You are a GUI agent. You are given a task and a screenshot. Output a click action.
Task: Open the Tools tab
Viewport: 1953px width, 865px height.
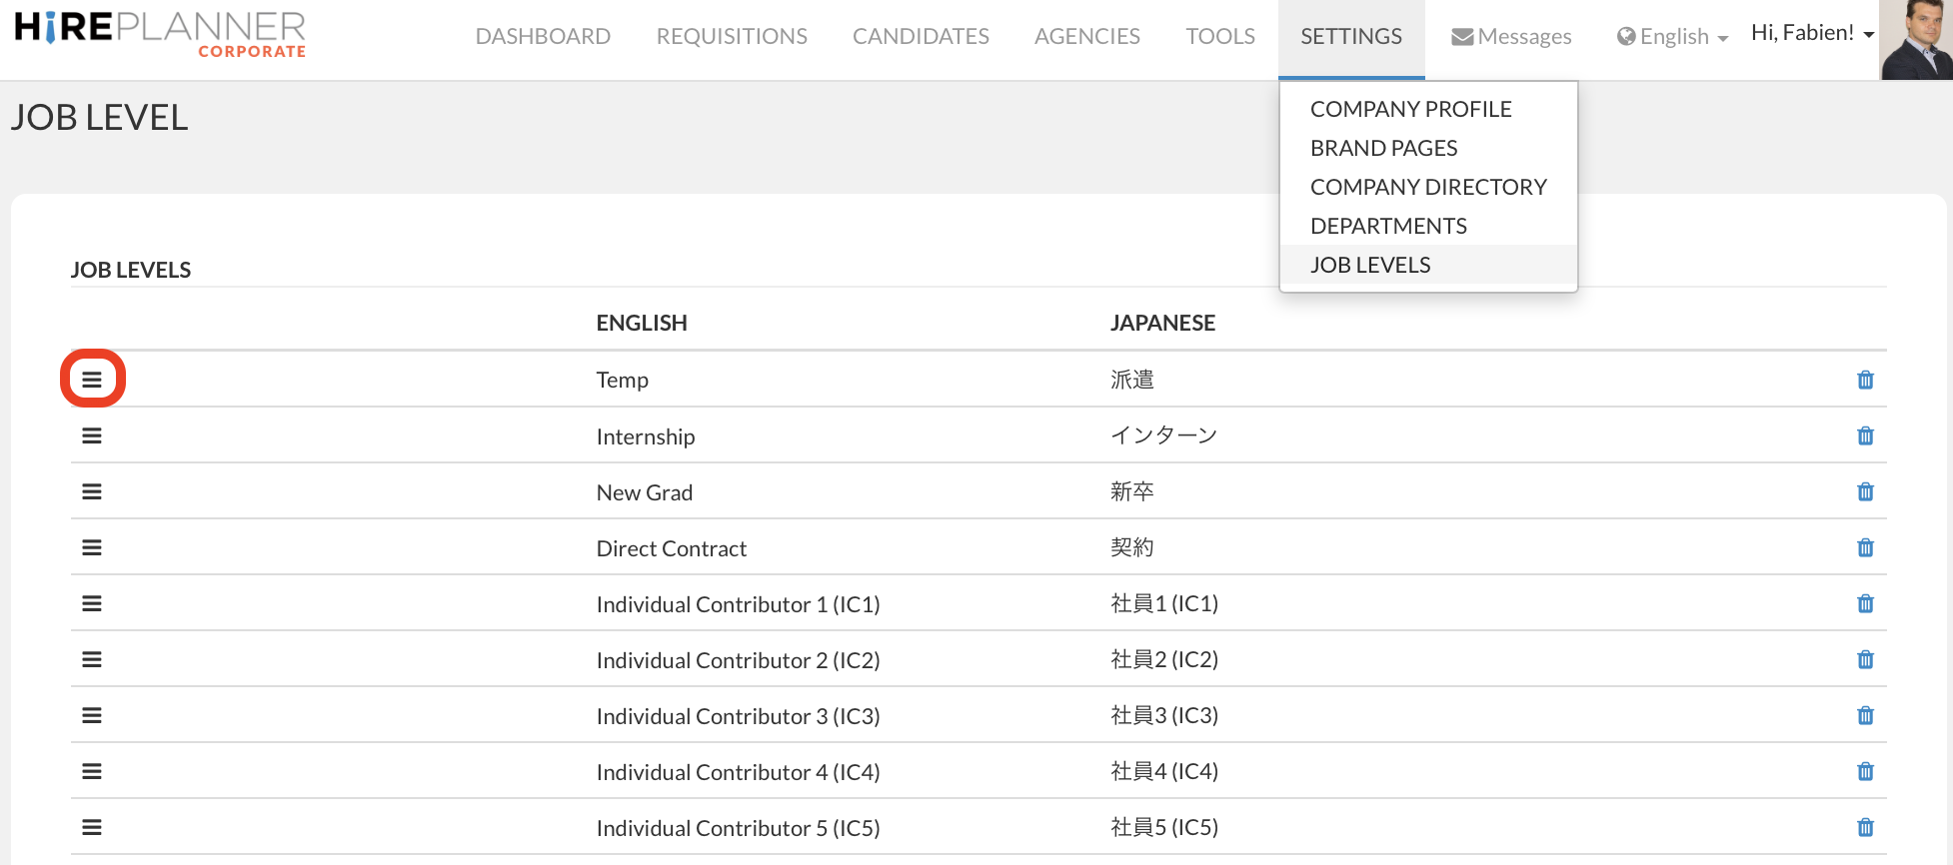pyautogui.click(x=1220, y=37)
